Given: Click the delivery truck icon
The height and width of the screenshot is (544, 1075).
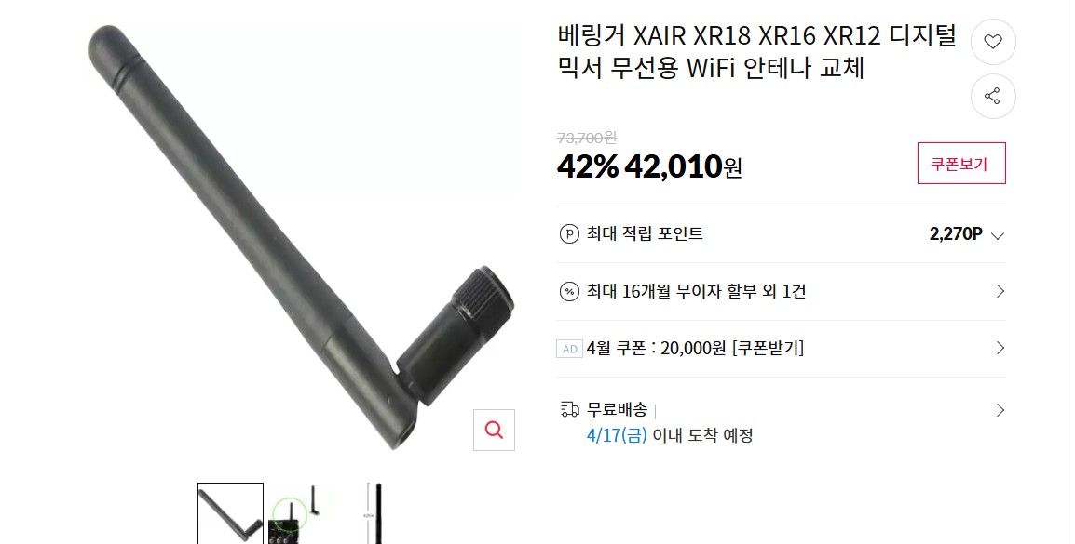Looking at the screenshot, I should click(570, 410).
